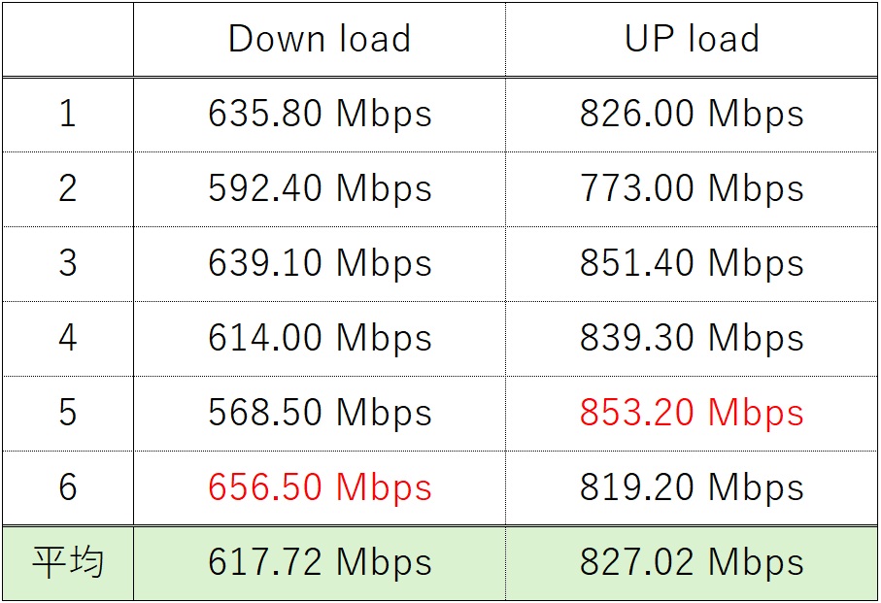The image size is (881, 603).
Task: Select row number 2 cell
Action: coord(67,188)
